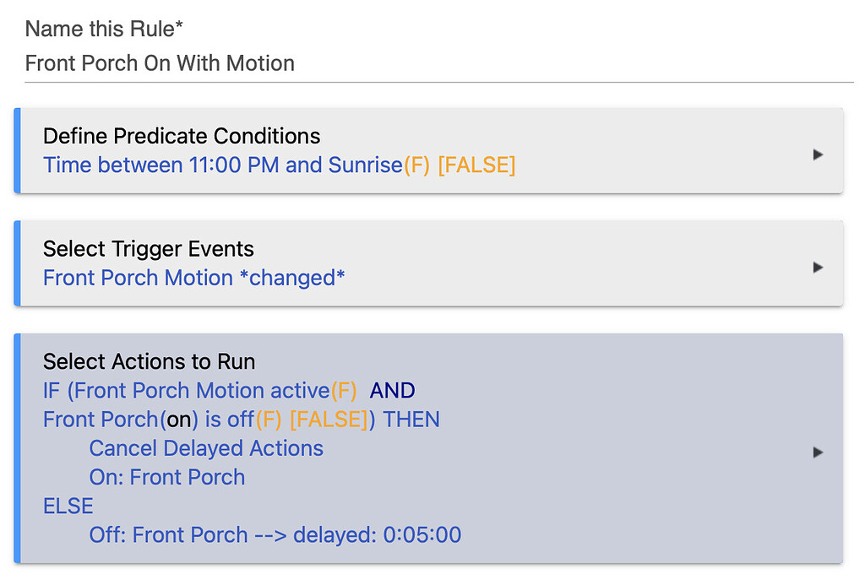Click the blue left edge of the actions panel
This screenshot has width=865, height=585.
tap(17, 448)
